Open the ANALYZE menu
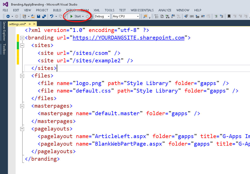250x174 pixels. [165, 10]
